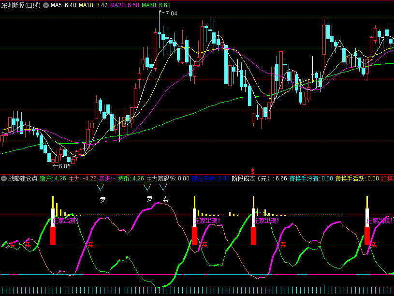
Task: Click the leftmost 卖 sell signal marker
Action: point(103,200)
